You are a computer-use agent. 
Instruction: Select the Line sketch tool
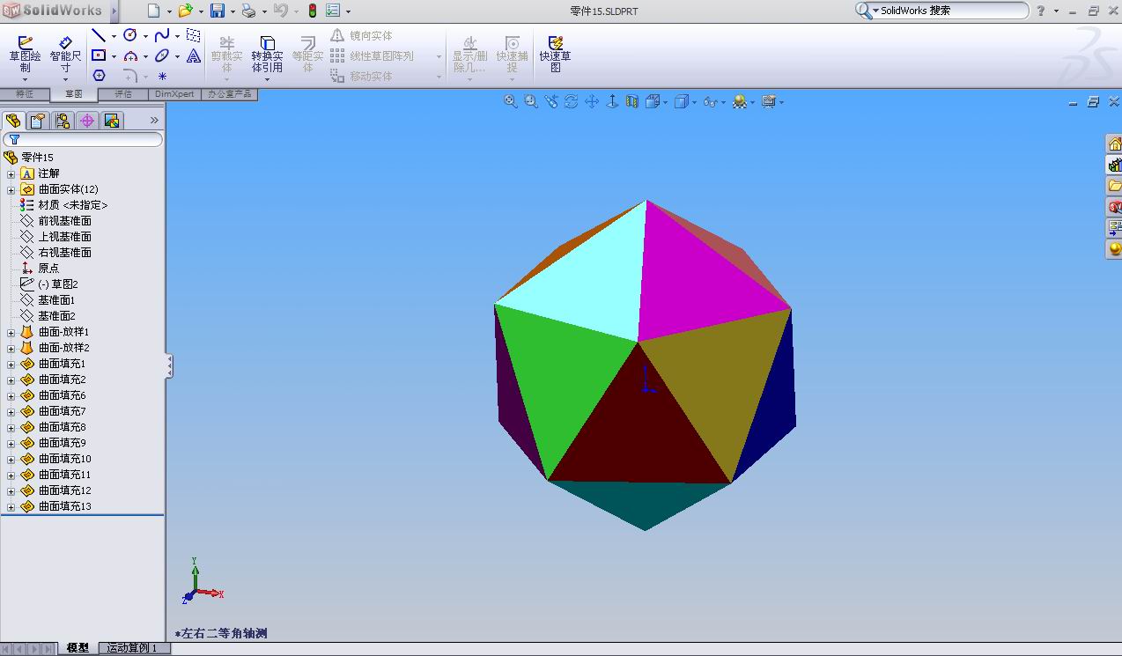99,35
